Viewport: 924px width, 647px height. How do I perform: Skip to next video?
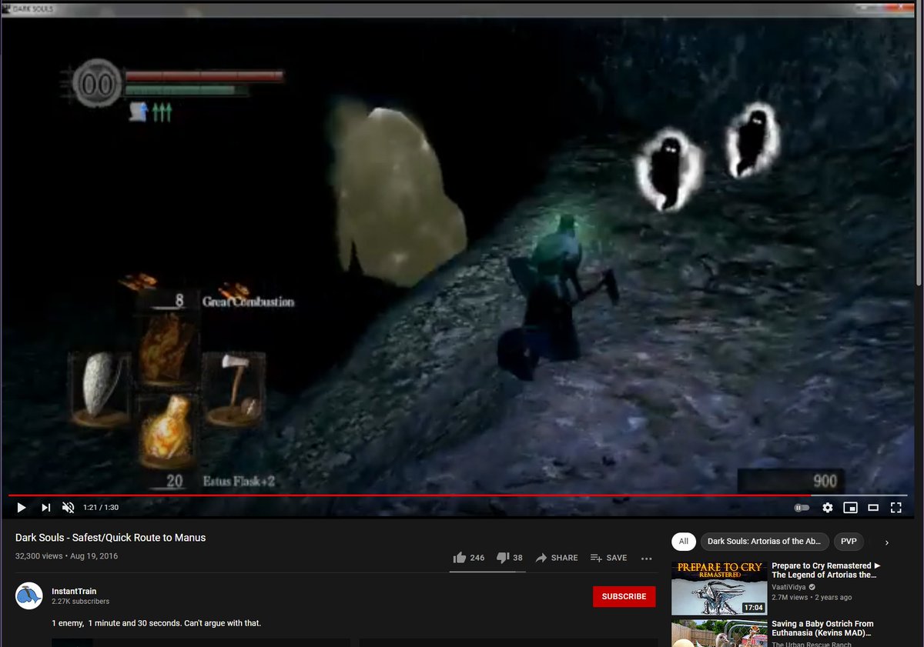pos(45,508)
